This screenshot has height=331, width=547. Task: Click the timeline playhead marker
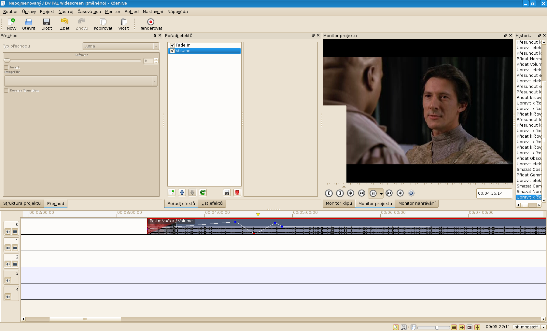258,215
